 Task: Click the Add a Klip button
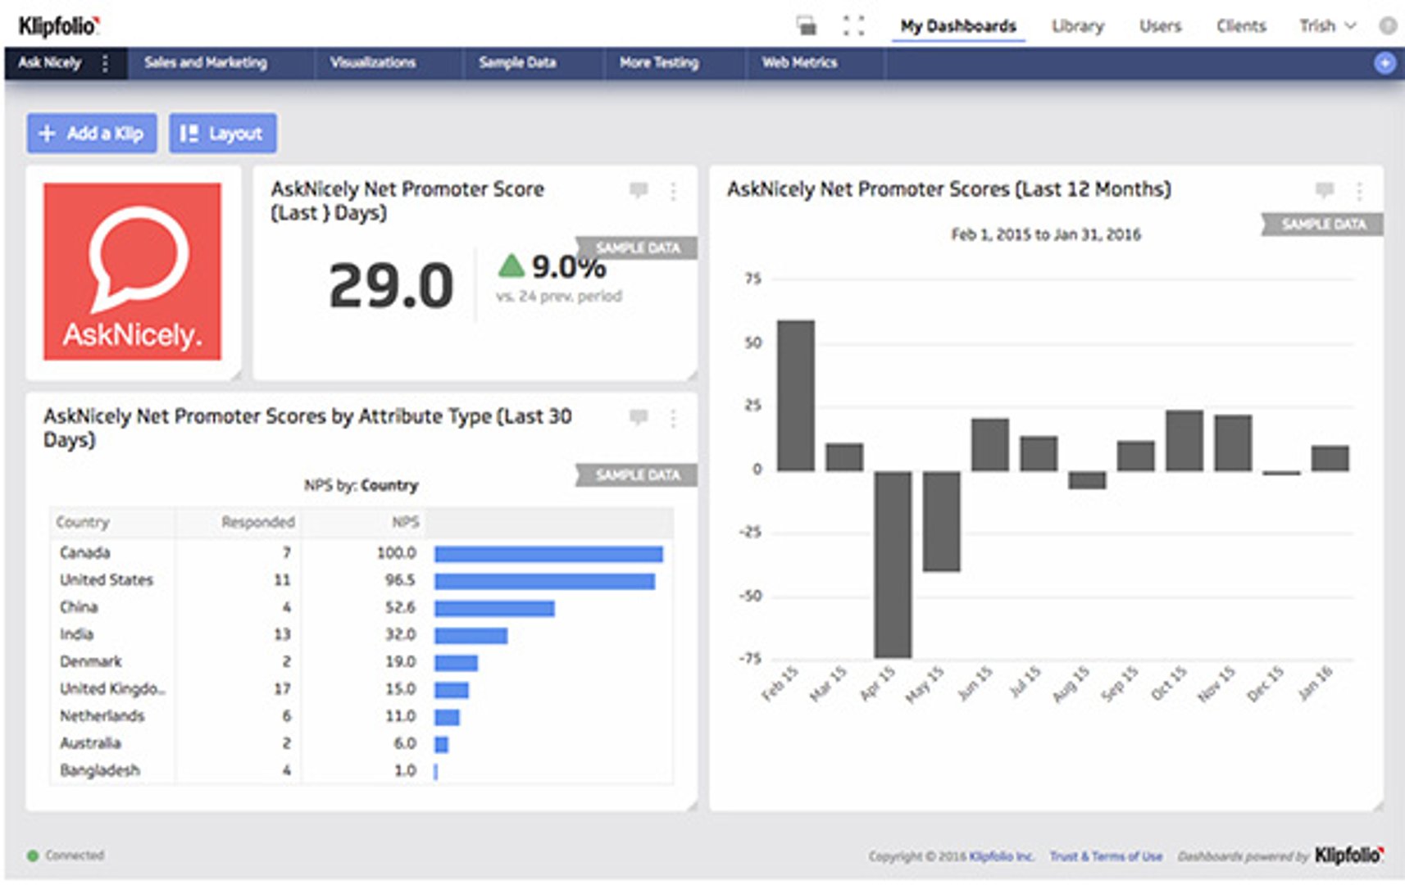(92, 133)
